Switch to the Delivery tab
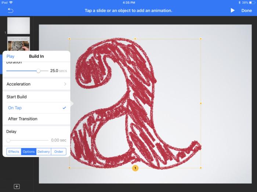Image resolution: width=257 pixels, height=192 pixels. (44, 152)
